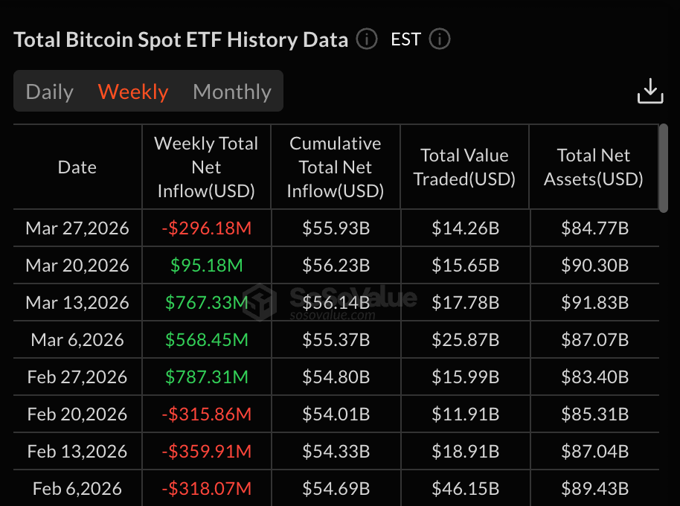This screenshot has height=506, width=680.
Task: Click info icon next to EST
Action: click(x=440, y=39)
